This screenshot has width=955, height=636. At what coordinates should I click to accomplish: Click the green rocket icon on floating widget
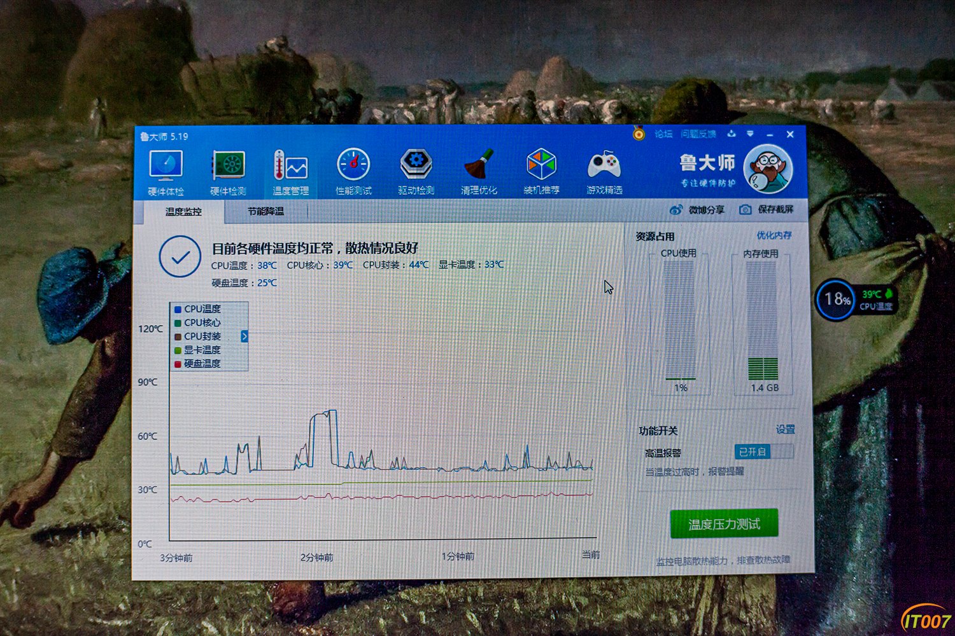(889, 294)
